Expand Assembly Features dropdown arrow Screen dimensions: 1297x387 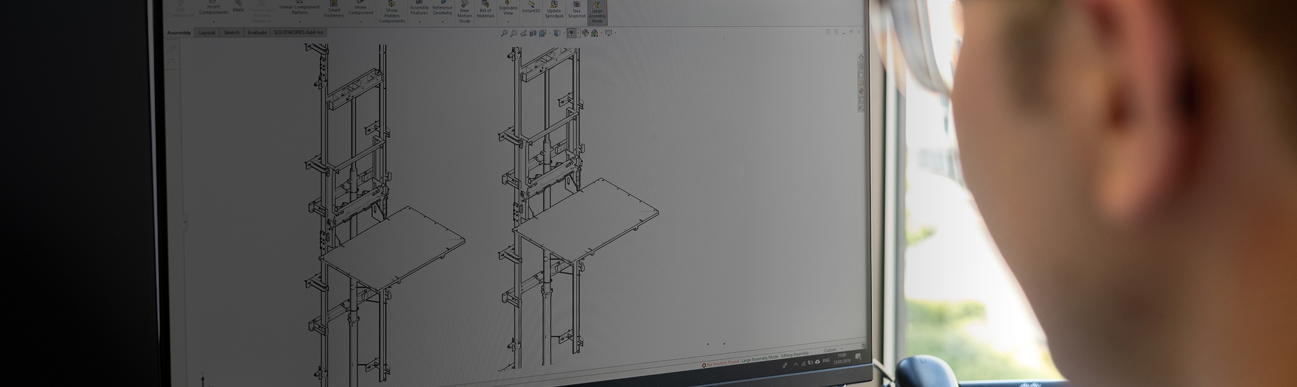click(x=419, y=21)
